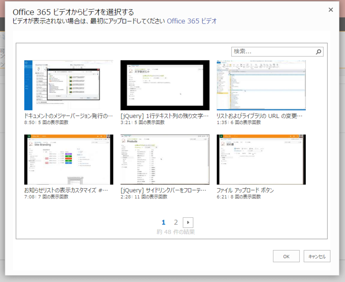Close the video selection dialog
Viewport: 345px width, 282px height.
(x=331, y=9)
